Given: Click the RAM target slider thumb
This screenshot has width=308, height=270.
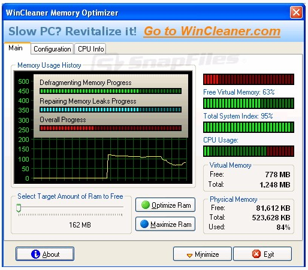Looking at the screenshot, I should [19, 208].
